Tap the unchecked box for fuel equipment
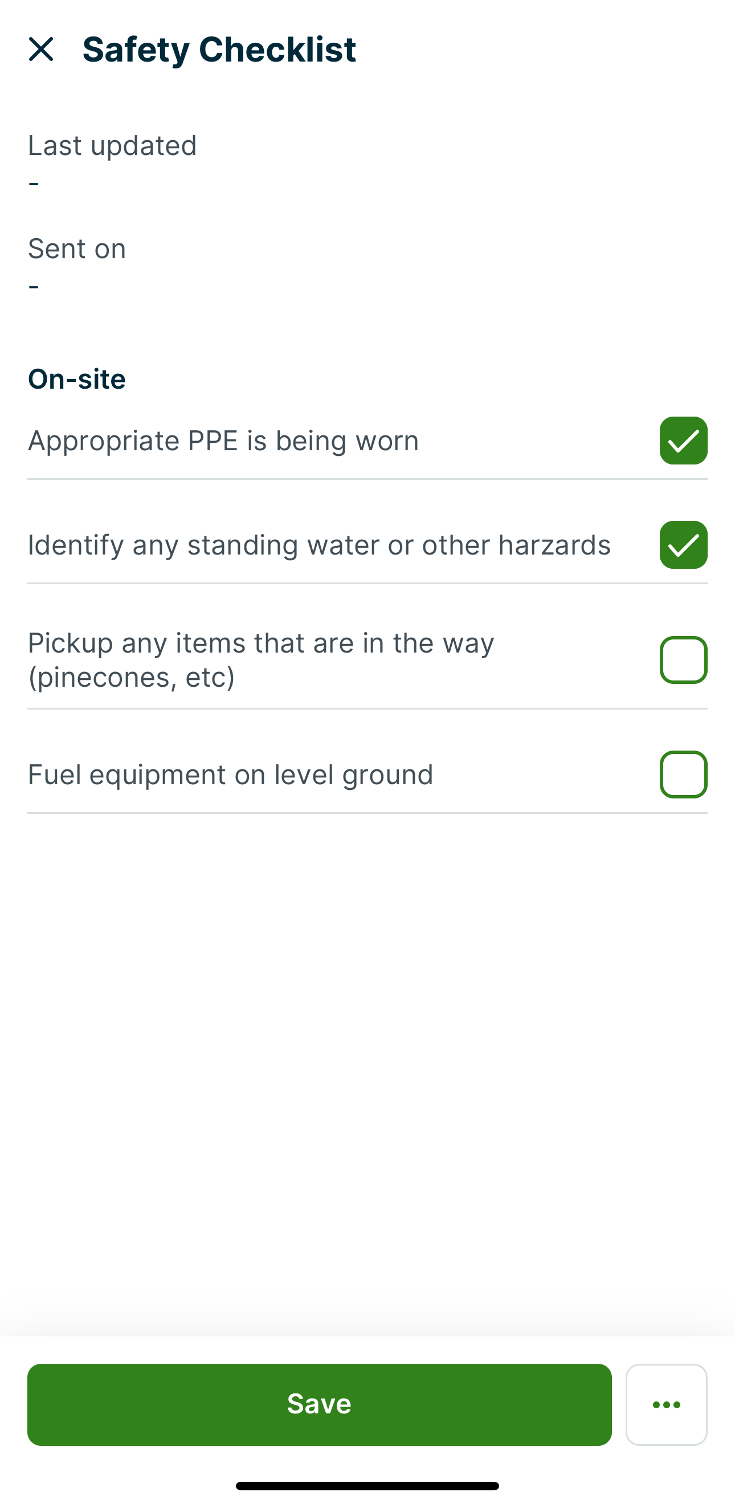735x1504 pixels. (683, 775)
